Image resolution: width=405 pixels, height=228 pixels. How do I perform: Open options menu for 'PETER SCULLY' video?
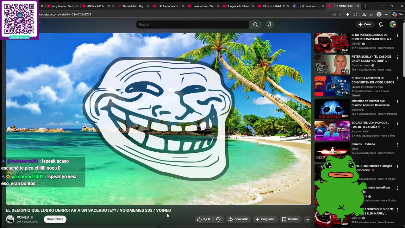(398, 57)
